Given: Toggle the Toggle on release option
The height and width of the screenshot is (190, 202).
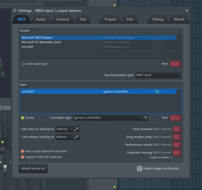Looking at the screenshot, I should click(171, 157).
